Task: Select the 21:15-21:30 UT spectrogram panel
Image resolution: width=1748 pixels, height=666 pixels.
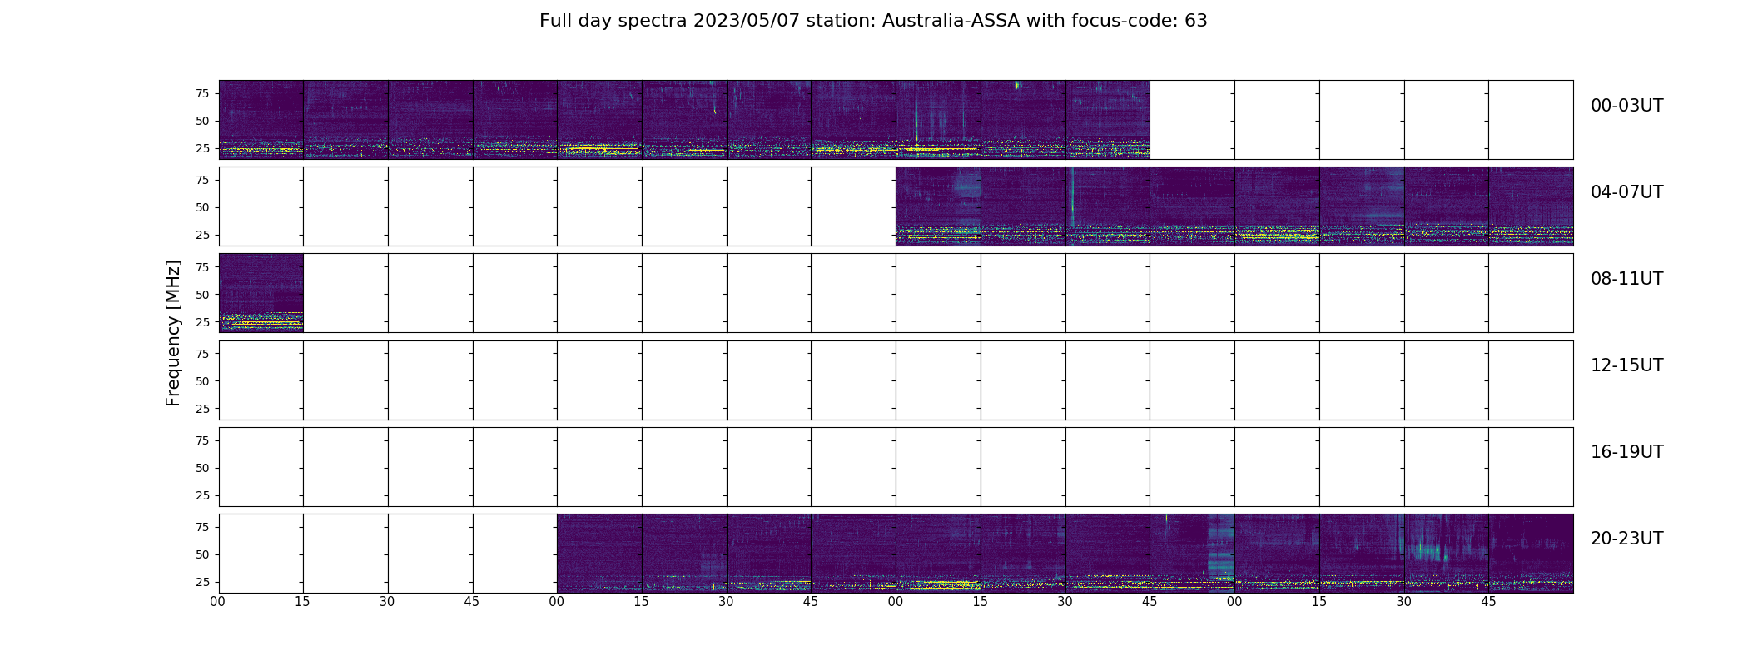Action: tap(685, 554)
